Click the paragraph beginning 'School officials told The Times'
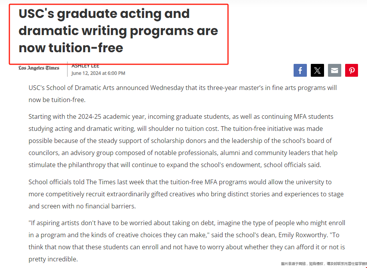This screenshot has width=367, height=268. pyautogui.click(x=186, y=194)
